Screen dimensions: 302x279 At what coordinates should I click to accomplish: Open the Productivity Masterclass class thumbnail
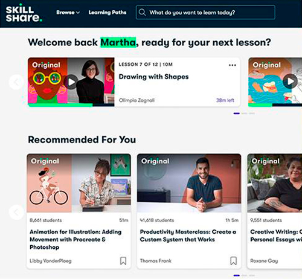(189, 183)
